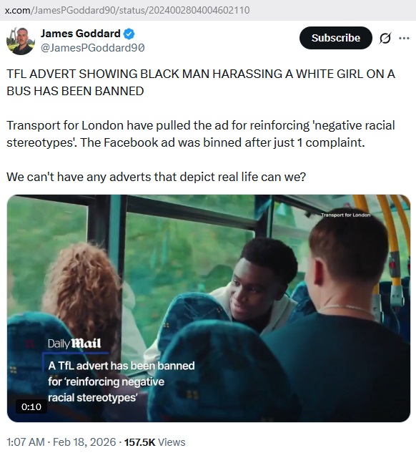This screenshot has height=458, width=416.
Task: Open the Grok explain-post icon
Action: pos(385,38)
